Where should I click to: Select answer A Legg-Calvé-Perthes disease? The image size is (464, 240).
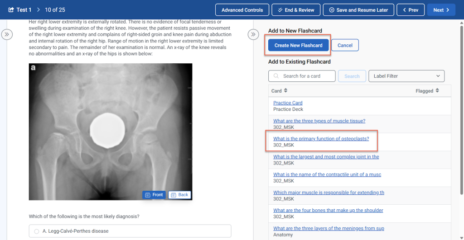click(37, 231)
